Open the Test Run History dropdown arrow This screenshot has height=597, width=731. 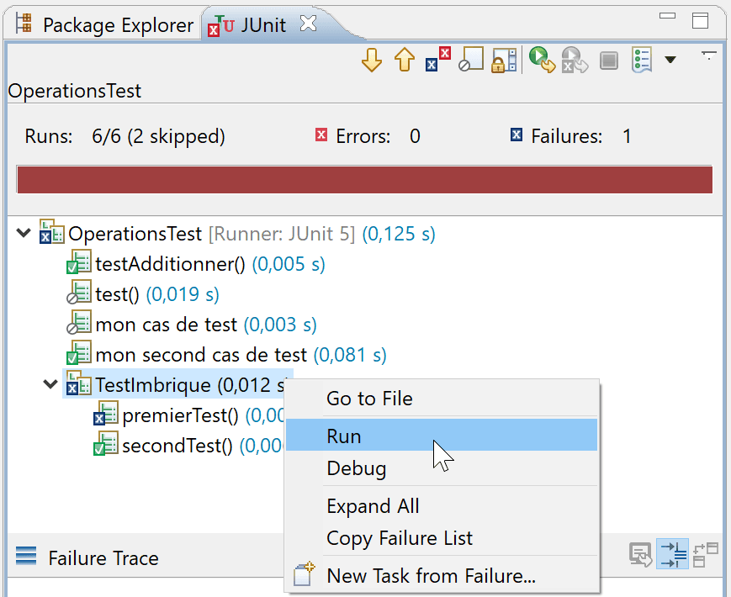coord(670,60)
